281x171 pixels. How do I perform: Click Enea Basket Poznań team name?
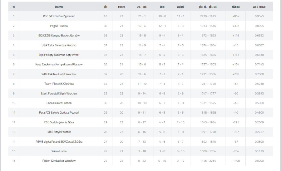[x=59, y=103]
